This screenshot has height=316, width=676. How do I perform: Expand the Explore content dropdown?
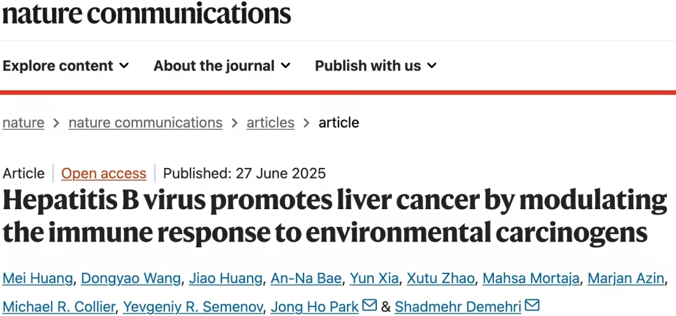click(66, 65)
